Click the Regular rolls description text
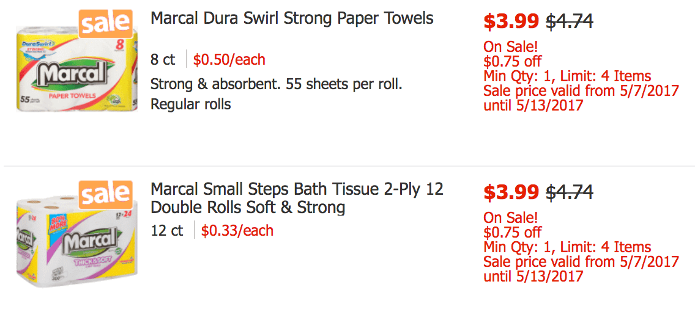 (x=191, y=105)
